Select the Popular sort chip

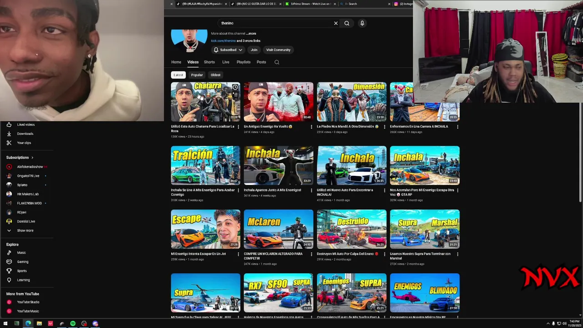[x=197, y=75]
